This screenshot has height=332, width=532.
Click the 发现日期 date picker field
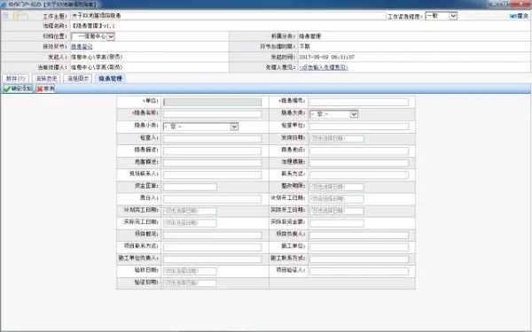(337, 139)
